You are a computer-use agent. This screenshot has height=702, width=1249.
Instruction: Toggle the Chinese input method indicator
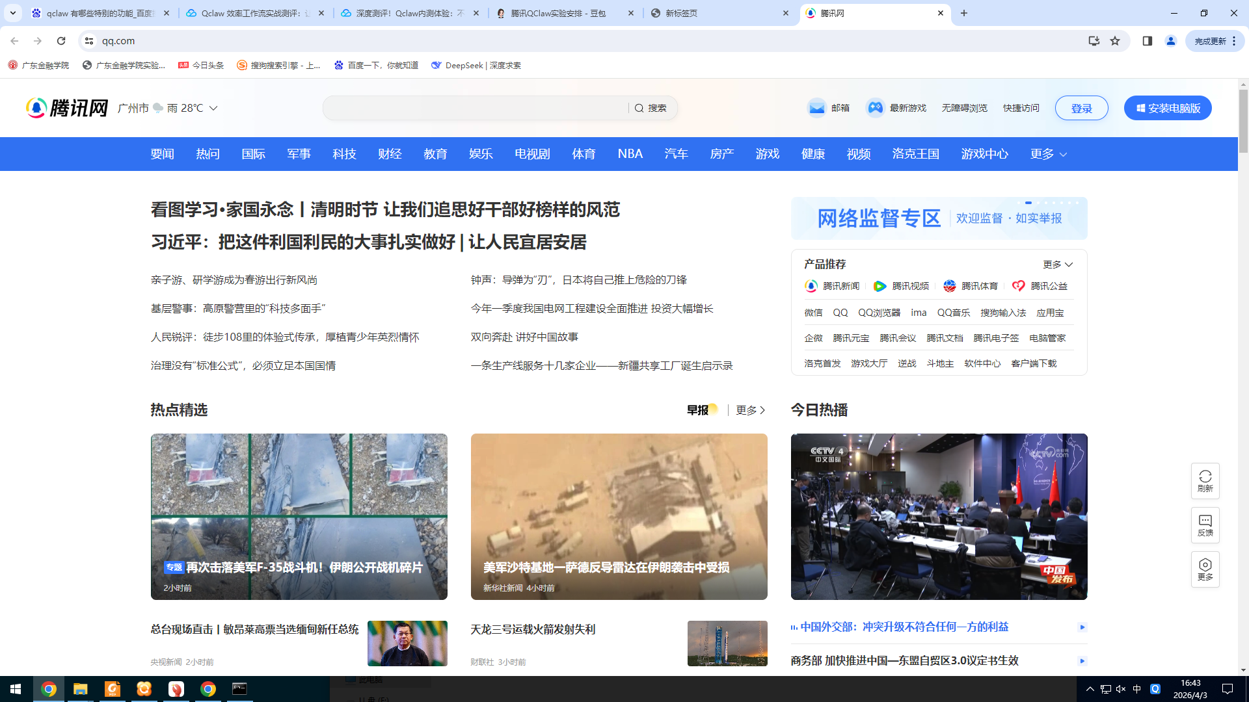tap(1137, 689)
